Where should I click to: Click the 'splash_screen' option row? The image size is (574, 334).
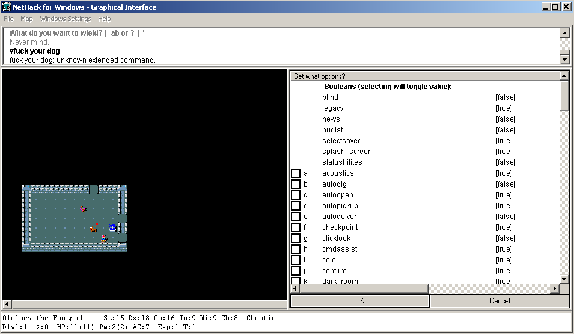(425, 152)
